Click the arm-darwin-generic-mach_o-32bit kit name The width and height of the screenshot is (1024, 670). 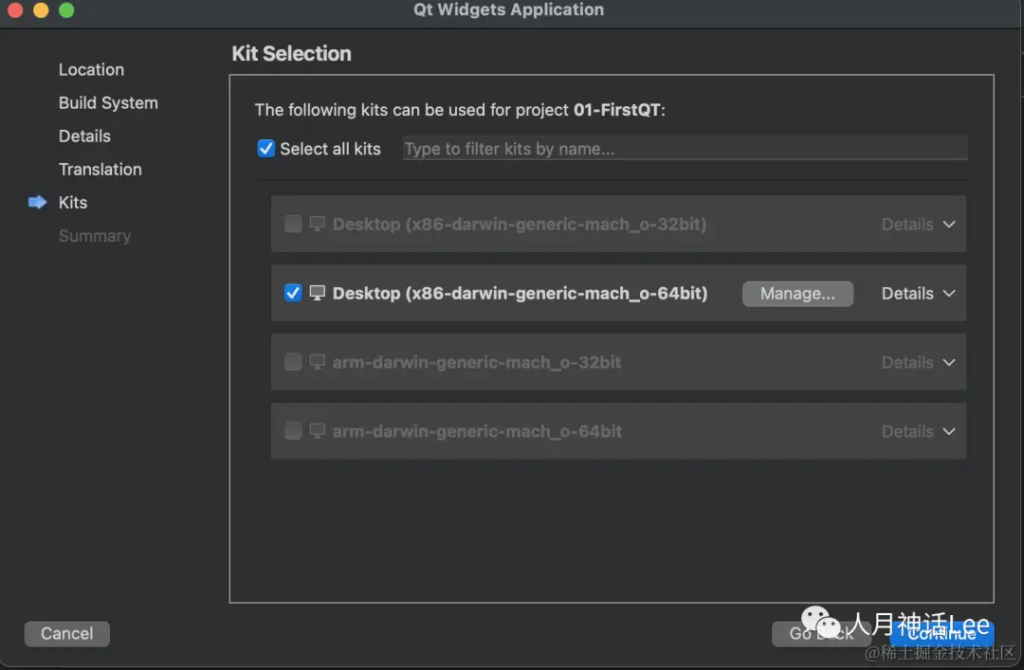477,362
